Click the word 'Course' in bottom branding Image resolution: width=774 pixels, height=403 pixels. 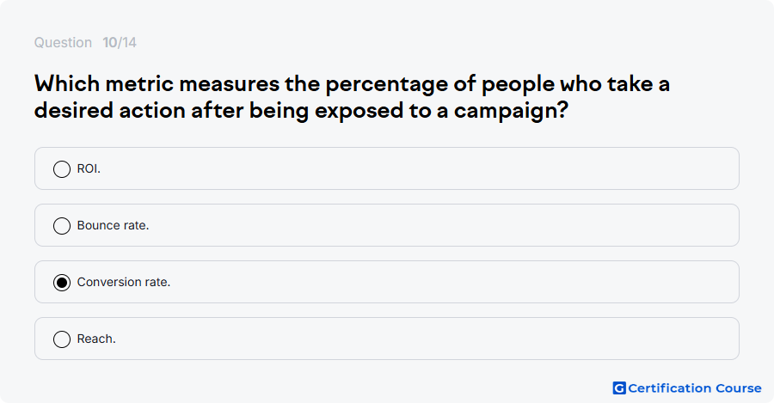pyautogui.click(x=739, y=388)
